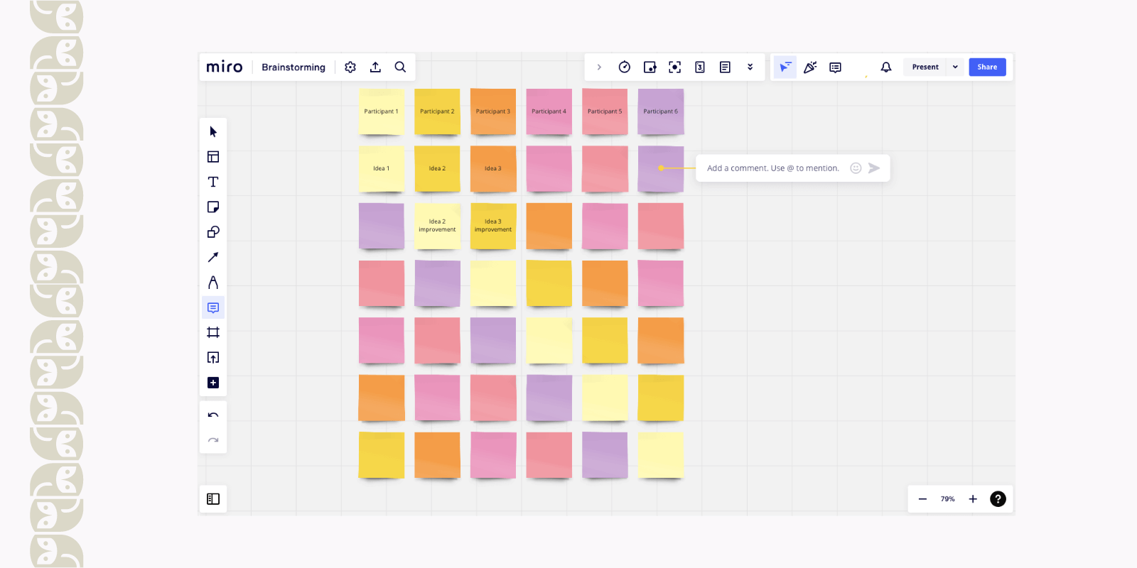
Task: Select the Participant 3 sticky note
Action: click(x=493, y=111)
